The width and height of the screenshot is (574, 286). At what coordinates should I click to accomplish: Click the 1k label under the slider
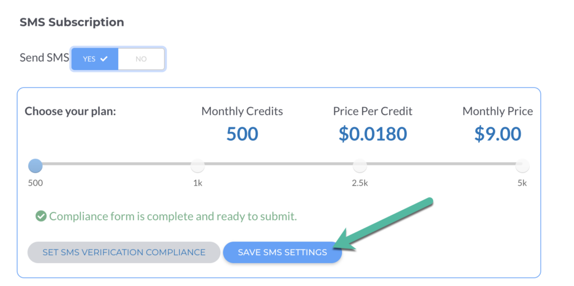[197, 183]
